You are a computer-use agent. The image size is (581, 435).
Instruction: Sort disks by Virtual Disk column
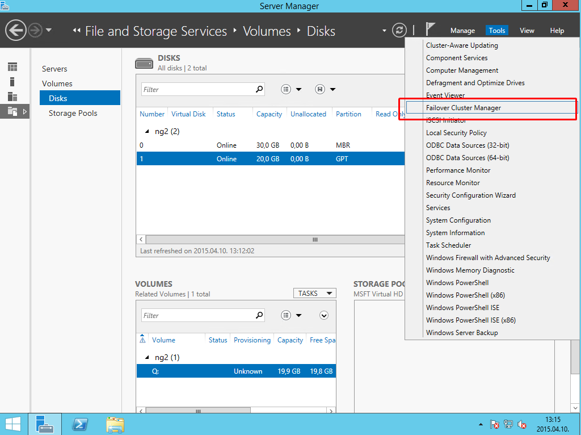(x=188, y=114)
